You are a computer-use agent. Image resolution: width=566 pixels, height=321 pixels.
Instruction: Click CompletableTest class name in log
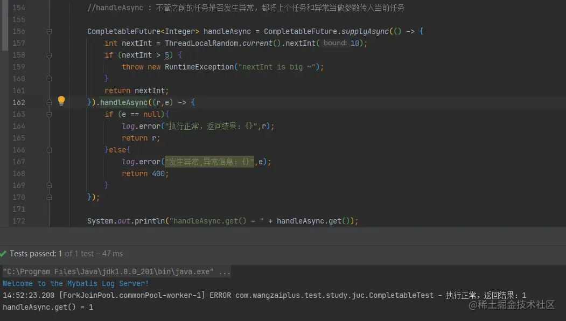(401, 295)
